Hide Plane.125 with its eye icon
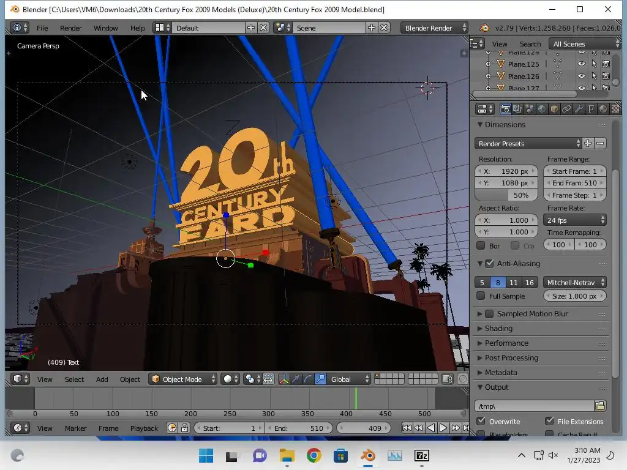The image size is (627, 470). coord(582,64)
